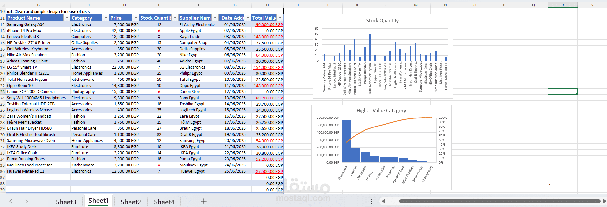Select the 88,200.00 EGP total value cell
The width and height of the screenshot is (607, 207).
267,98
